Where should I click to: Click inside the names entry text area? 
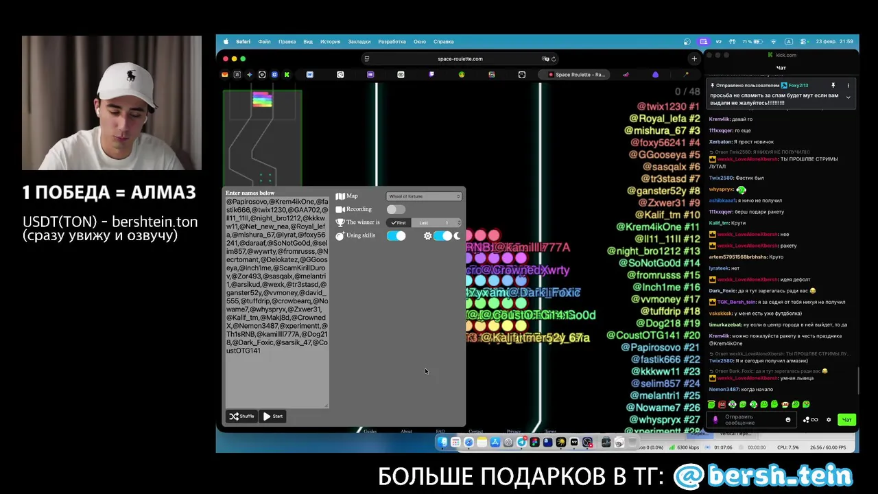[277, 302]
